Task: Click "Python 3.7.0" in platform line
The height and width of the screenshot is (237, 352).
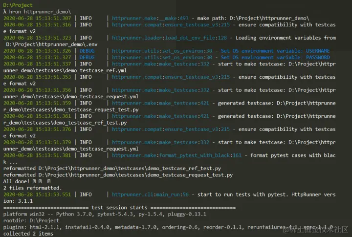Action: (74, 214)
